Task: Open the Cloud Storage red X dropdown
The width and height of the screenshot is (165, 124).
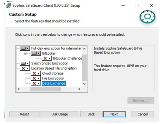Action: [x=36, y=73]
